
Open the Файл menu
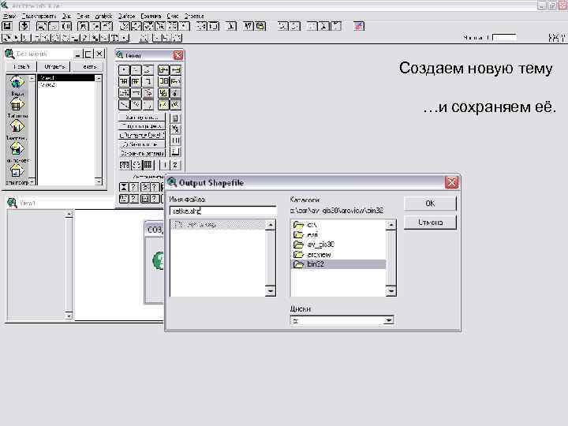(x=9, y=16)
